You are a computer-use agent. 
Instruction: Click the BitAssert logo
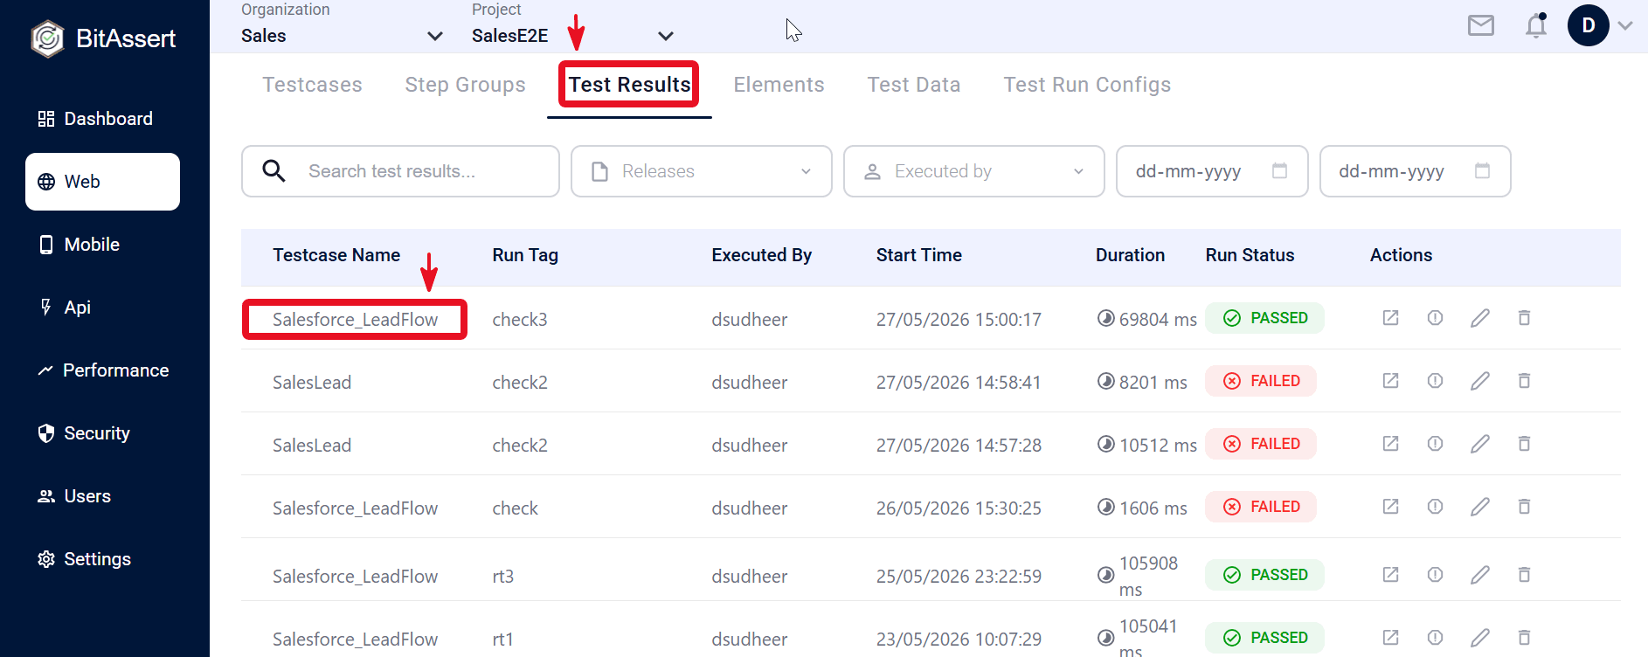[104, 38]
